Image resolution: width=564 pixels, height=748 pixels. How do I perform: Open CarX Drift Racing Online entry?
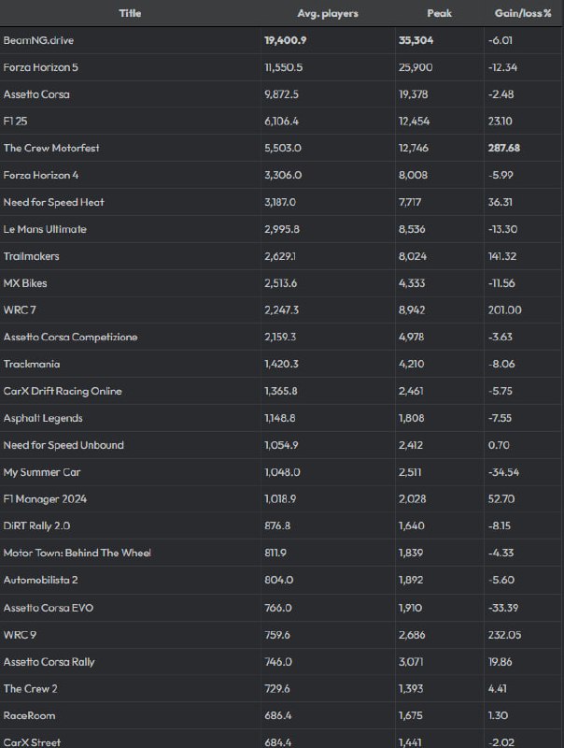[x=63, y=391]
